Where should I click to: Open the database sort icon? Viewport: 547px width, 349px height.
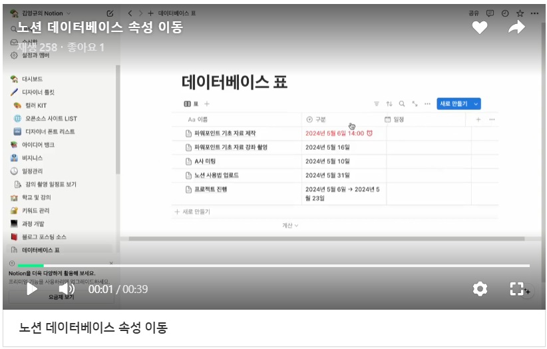389,104
